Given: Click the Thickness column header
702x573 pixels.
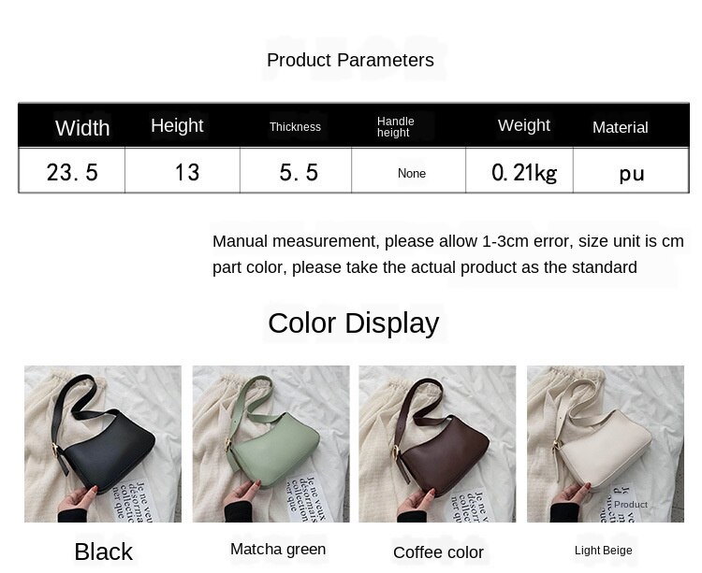Looking at the screenshot, I should 295,127.
